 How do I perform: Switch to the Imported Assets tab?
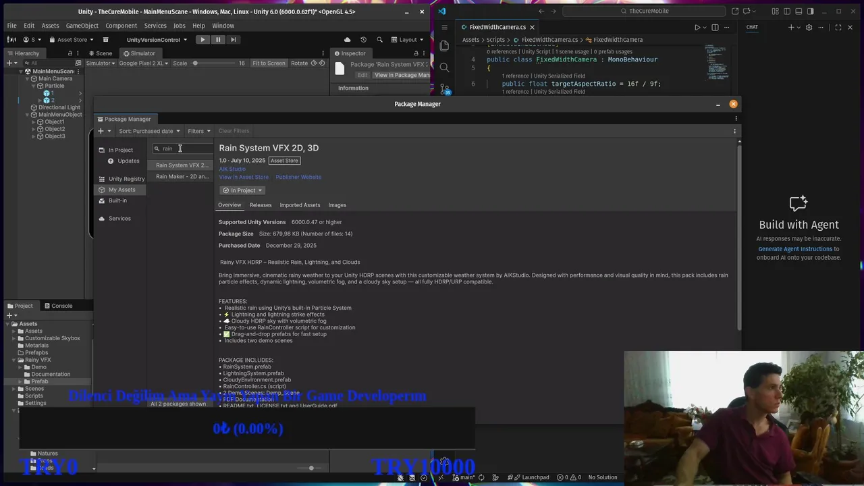[x=300, y=205]
